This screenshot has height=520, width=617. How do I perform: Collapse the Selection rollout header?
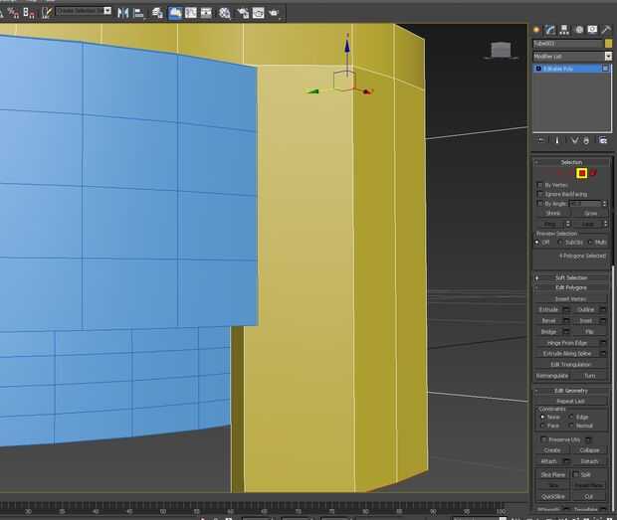tap(571, 162)
